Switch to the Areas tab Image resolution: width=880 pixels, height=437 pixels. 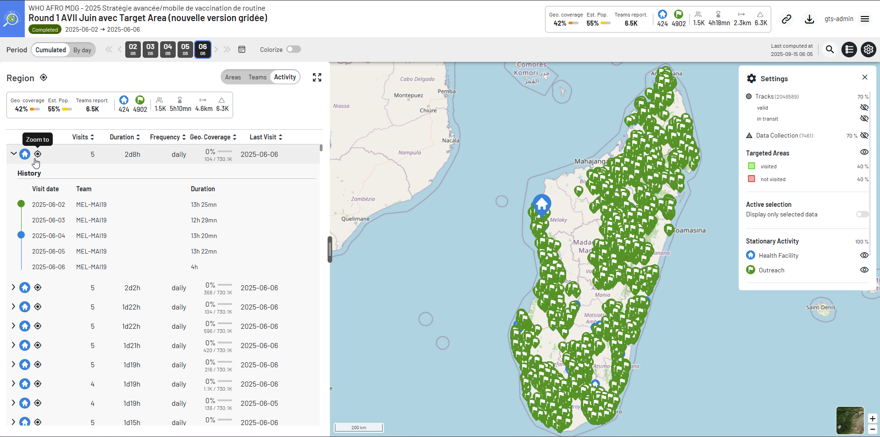click(x=233, y=77)
